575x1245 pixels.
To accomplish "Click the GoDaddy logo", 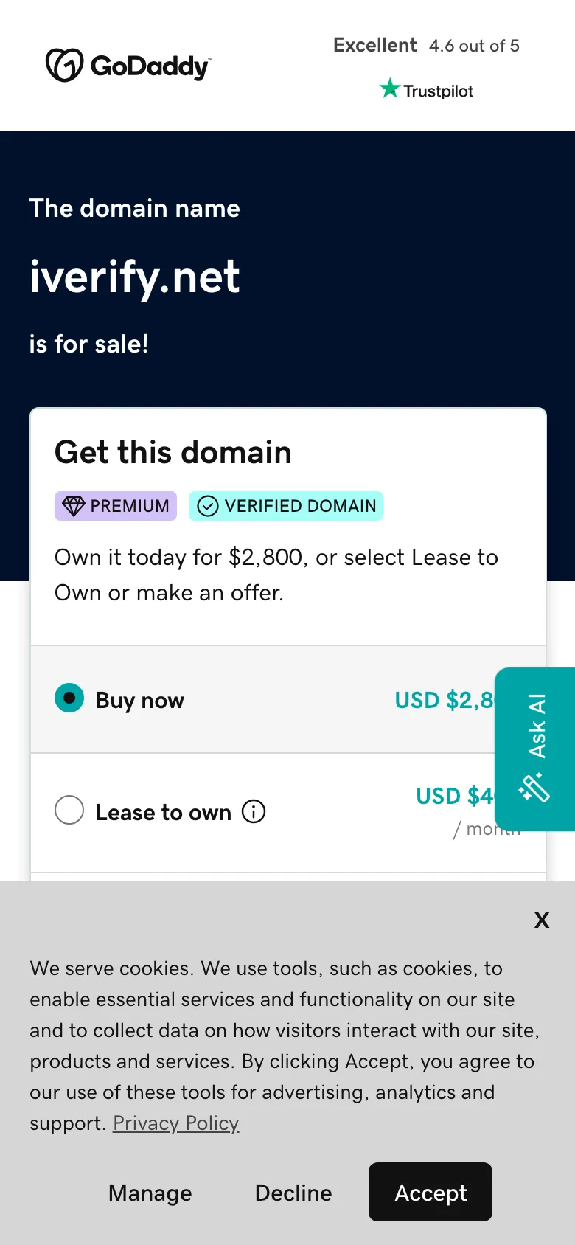I will (x=127, y=65).
